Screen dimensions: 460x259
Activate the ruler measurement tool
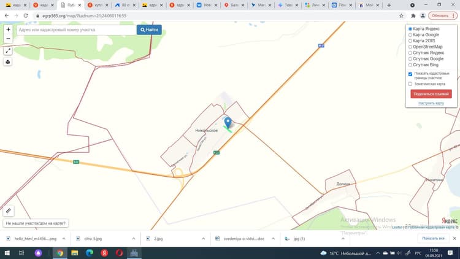9,211
